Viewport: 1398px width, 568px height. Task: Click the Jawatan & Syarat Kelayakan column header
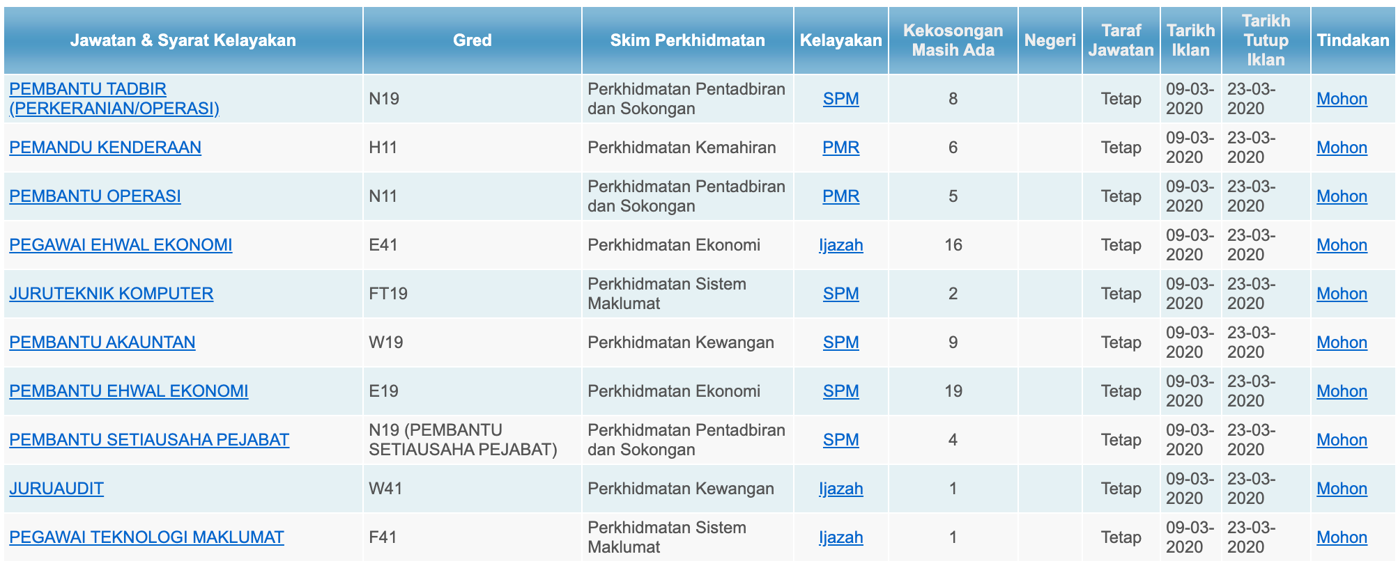pos(183,40)
